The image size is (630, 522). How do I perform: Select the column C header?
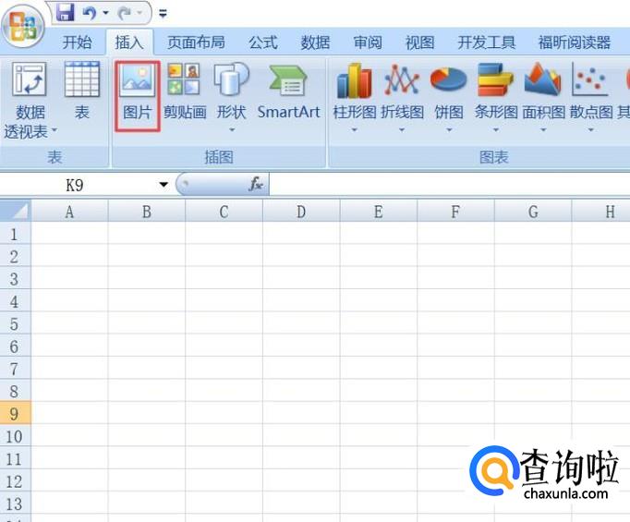click(224, 212)
